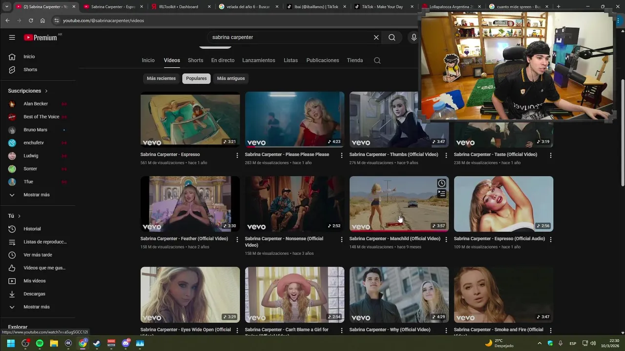The height and width of the screenshot is (351, 625).
Task: Clear the search box with the X
Action: pos(376,38)
